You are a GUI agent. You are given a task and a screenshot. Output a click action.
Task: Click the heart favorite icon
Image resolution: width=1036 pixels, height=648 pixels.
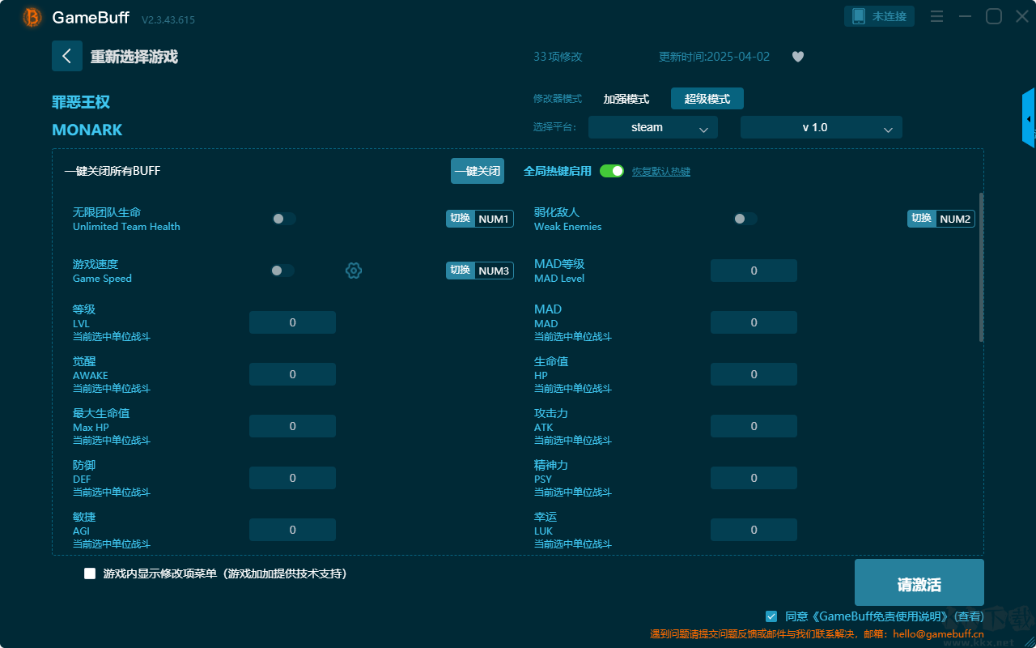798,57
